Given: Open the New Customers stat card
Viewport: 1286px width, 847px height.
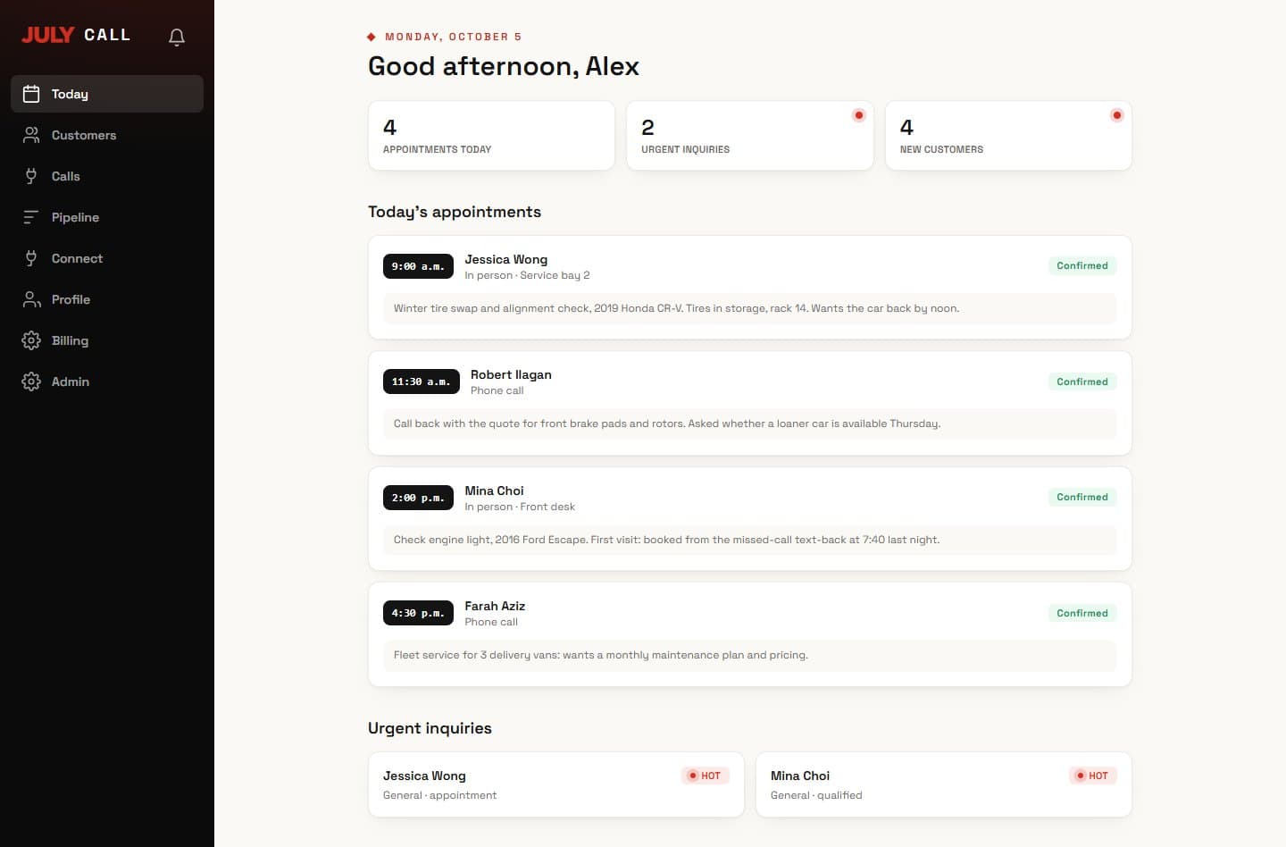Looking at the screenshot, I should [1008, 136].
